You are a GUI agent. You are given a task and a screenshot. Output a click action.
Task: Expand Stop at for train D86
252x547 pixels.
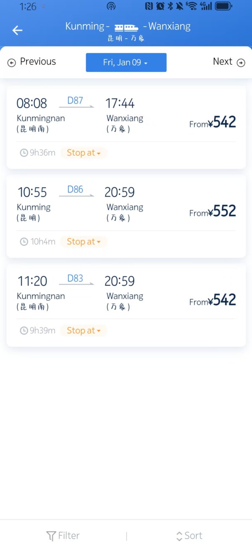click(83, 242)
